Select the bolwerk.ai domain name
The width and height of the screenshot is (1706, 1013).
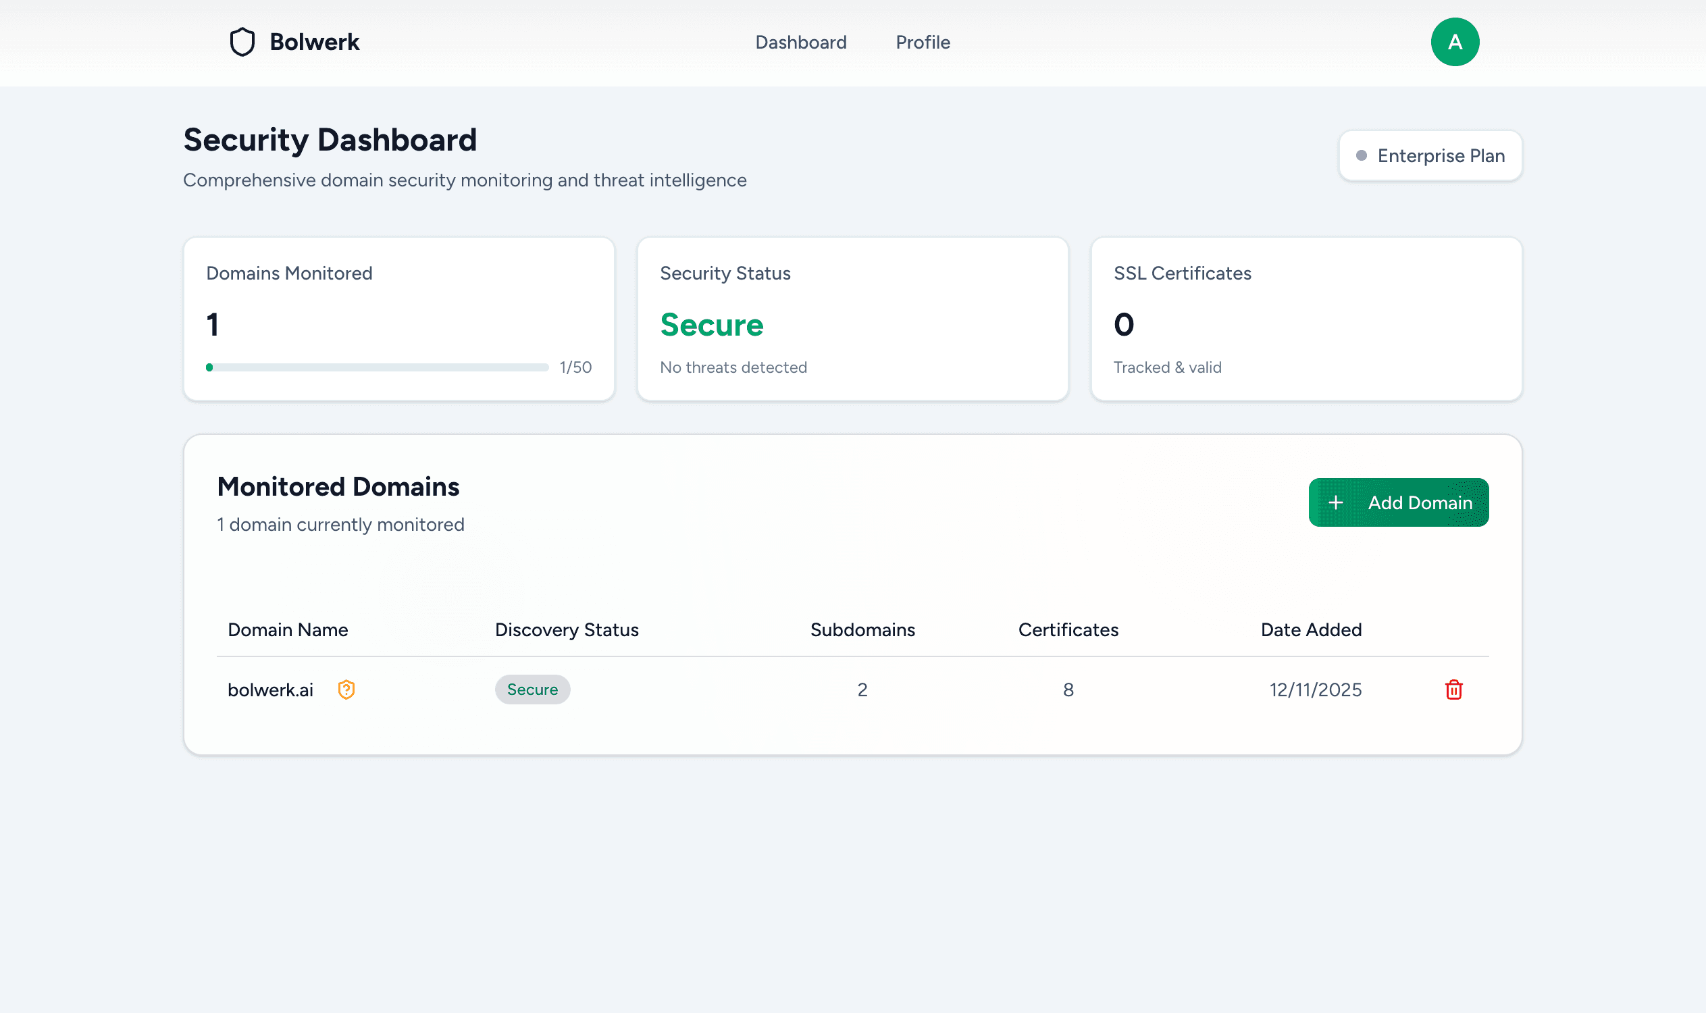(270, 690)
